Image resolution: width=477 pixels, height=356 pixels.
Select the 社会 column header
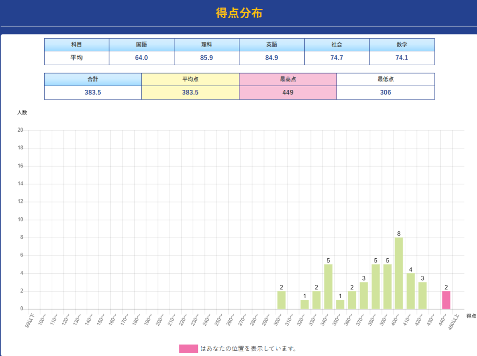tap(337, 45)
